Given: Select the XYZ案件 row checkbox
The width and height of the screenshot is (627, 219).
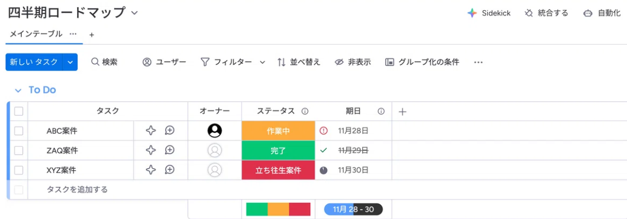Looking at the screenshot, I should point(19,170).
